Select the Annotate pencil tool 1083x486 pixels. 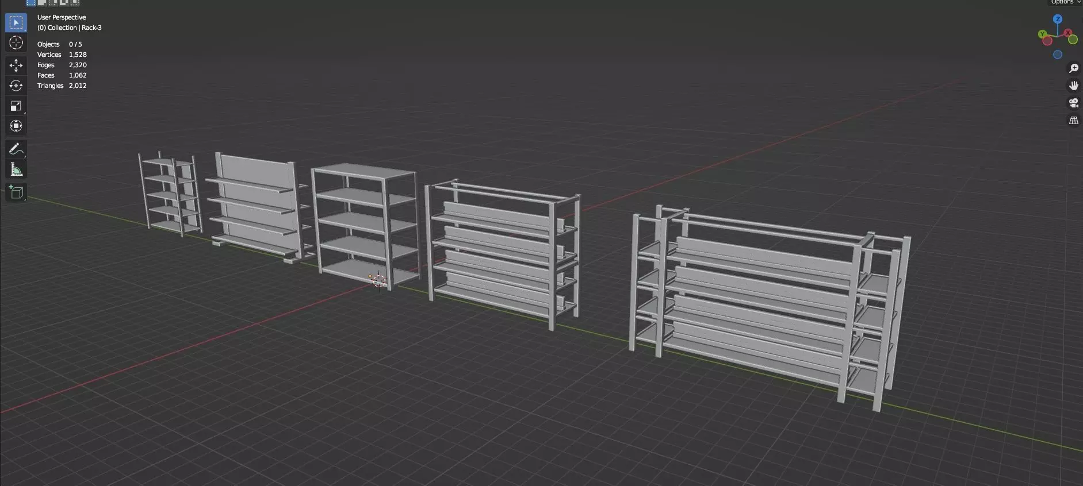16,149
